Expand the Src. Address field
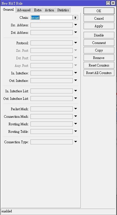Image resolution: width=117 pixels, height=215 pixels. pos(75,25)
